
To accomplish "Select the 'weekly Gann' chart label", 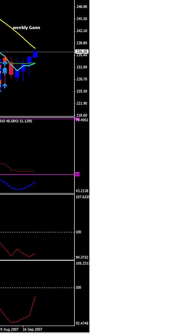I will 26,28.
